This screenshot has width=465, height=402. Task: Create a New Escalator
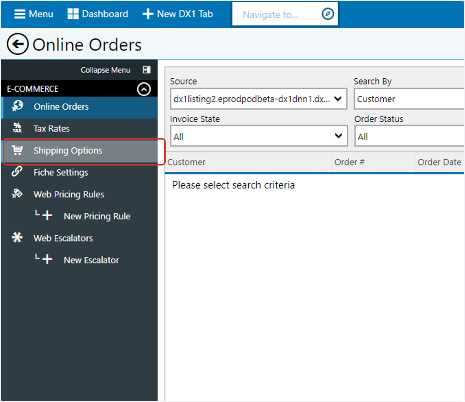point(91,260)
